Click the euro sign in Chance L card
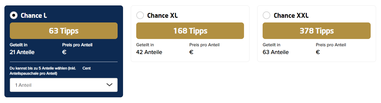Image resolution: width=381 pixels, height=103 pixels. pos(64,52)
